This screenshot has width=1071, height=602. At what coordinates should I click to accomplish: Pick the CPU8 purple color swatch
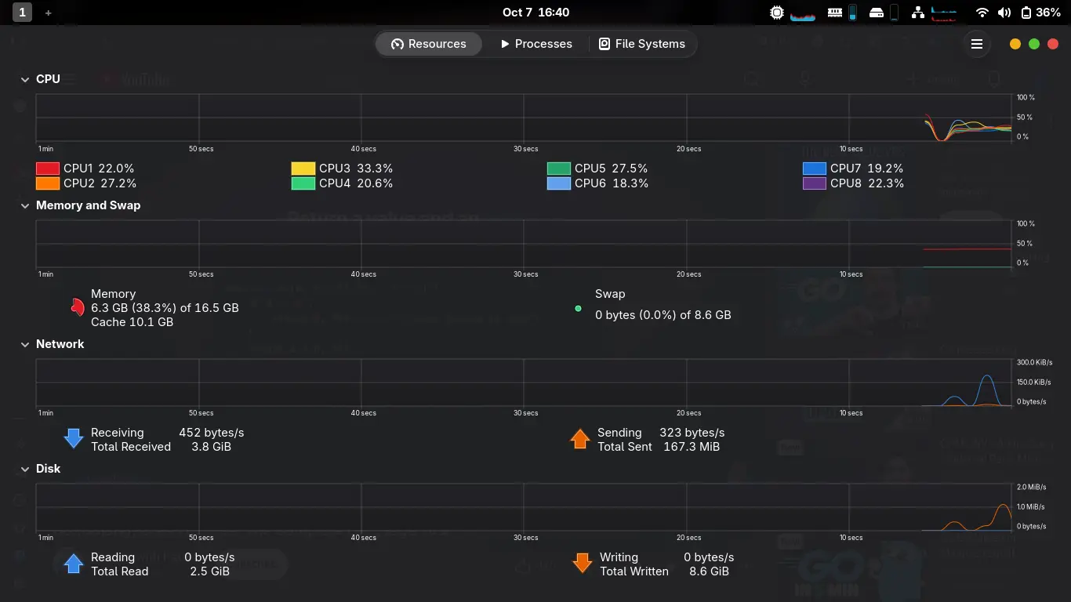click(815, 183)
